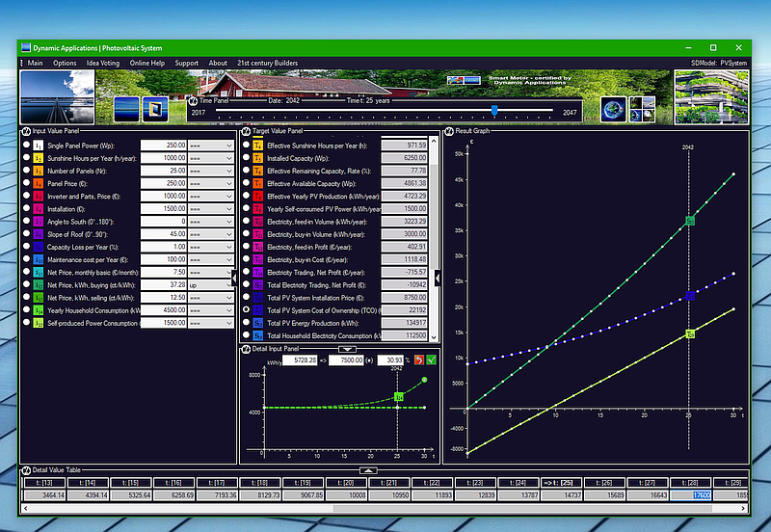
Task: Select Effective Yearly PV Production radio button
Action: (247, 196)
